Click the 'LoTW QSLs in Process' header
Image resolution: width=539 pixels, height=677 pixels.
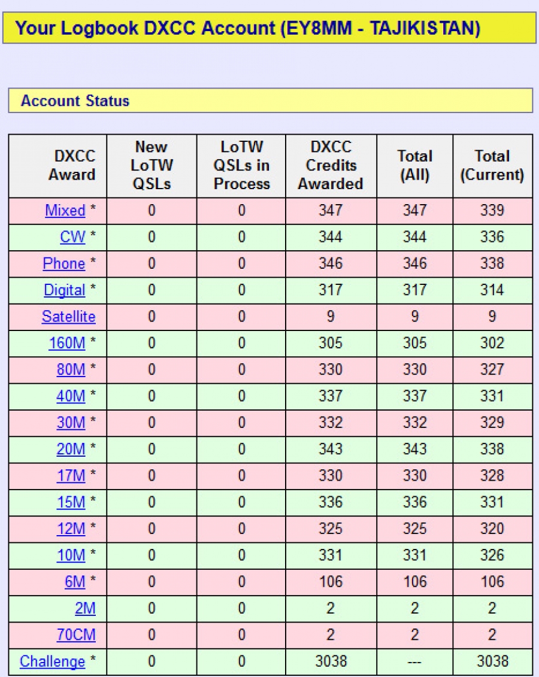pos(241,165)
